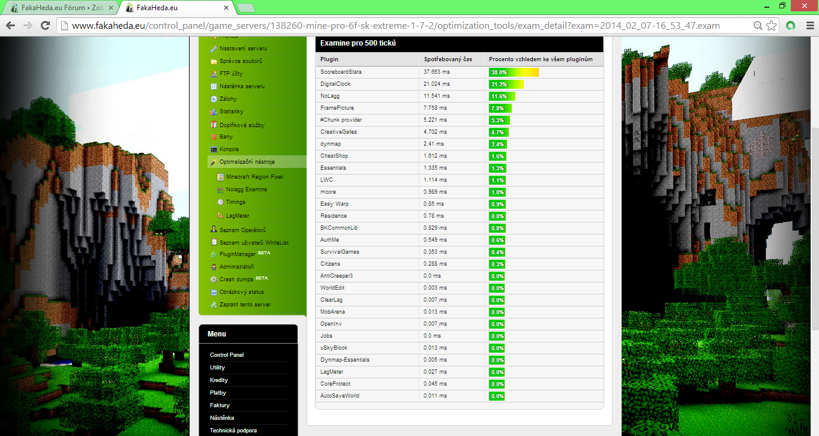Click the ScoreboardStats 38.0% bar

click(514, 72)
